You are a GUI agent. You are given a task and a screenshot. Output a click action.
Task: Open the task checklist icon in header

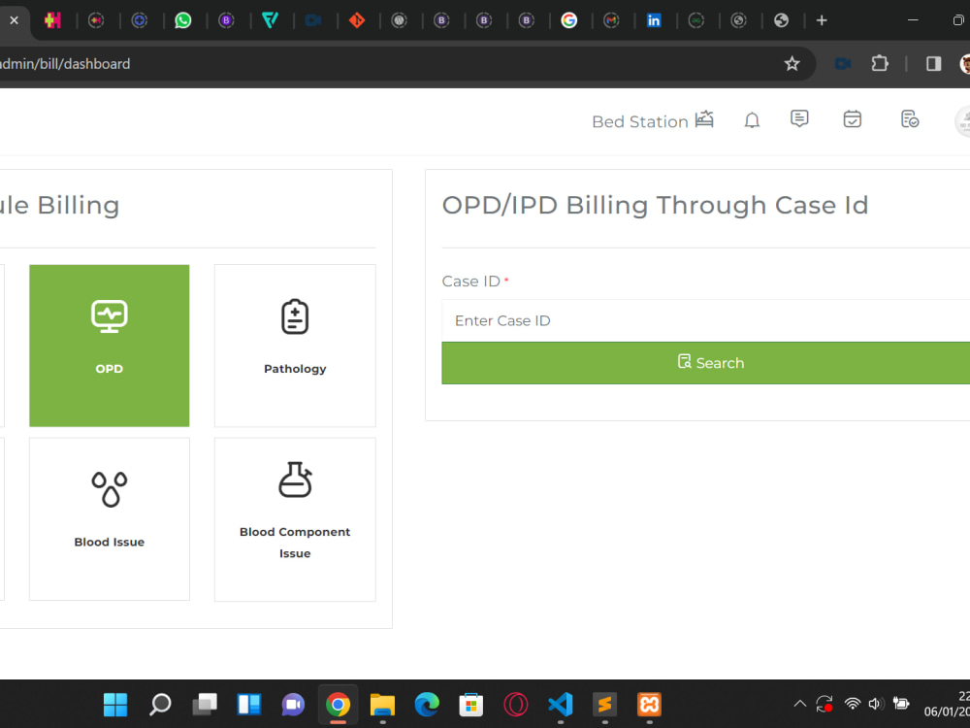pyautogui.click(x=910, y=118)
